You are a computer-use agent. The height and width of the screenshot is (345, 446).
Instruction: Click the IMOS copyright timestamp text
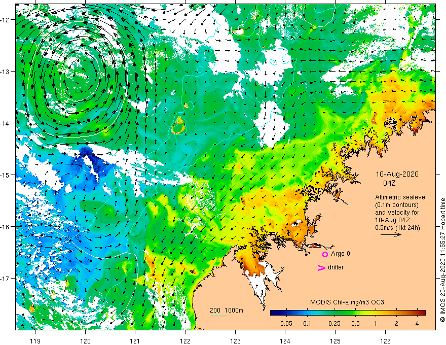[442, 259]
